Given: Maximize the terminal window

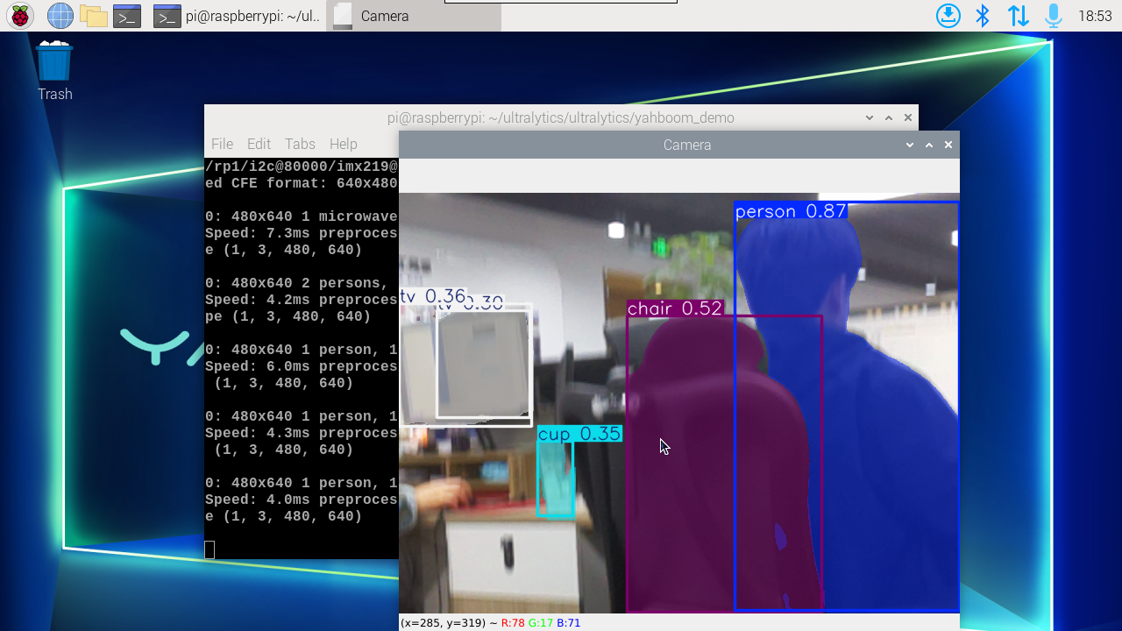Looking at the screenshot, I should (889, 117).
